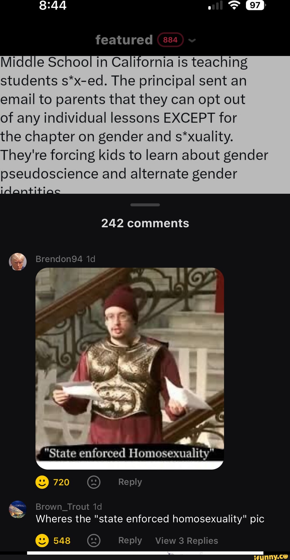Reply to Brendon94's comment

coord(130,482)
